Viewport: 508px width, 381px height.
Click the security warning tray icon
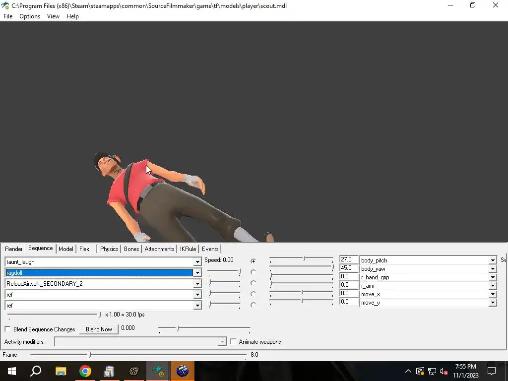click(420, 371)
